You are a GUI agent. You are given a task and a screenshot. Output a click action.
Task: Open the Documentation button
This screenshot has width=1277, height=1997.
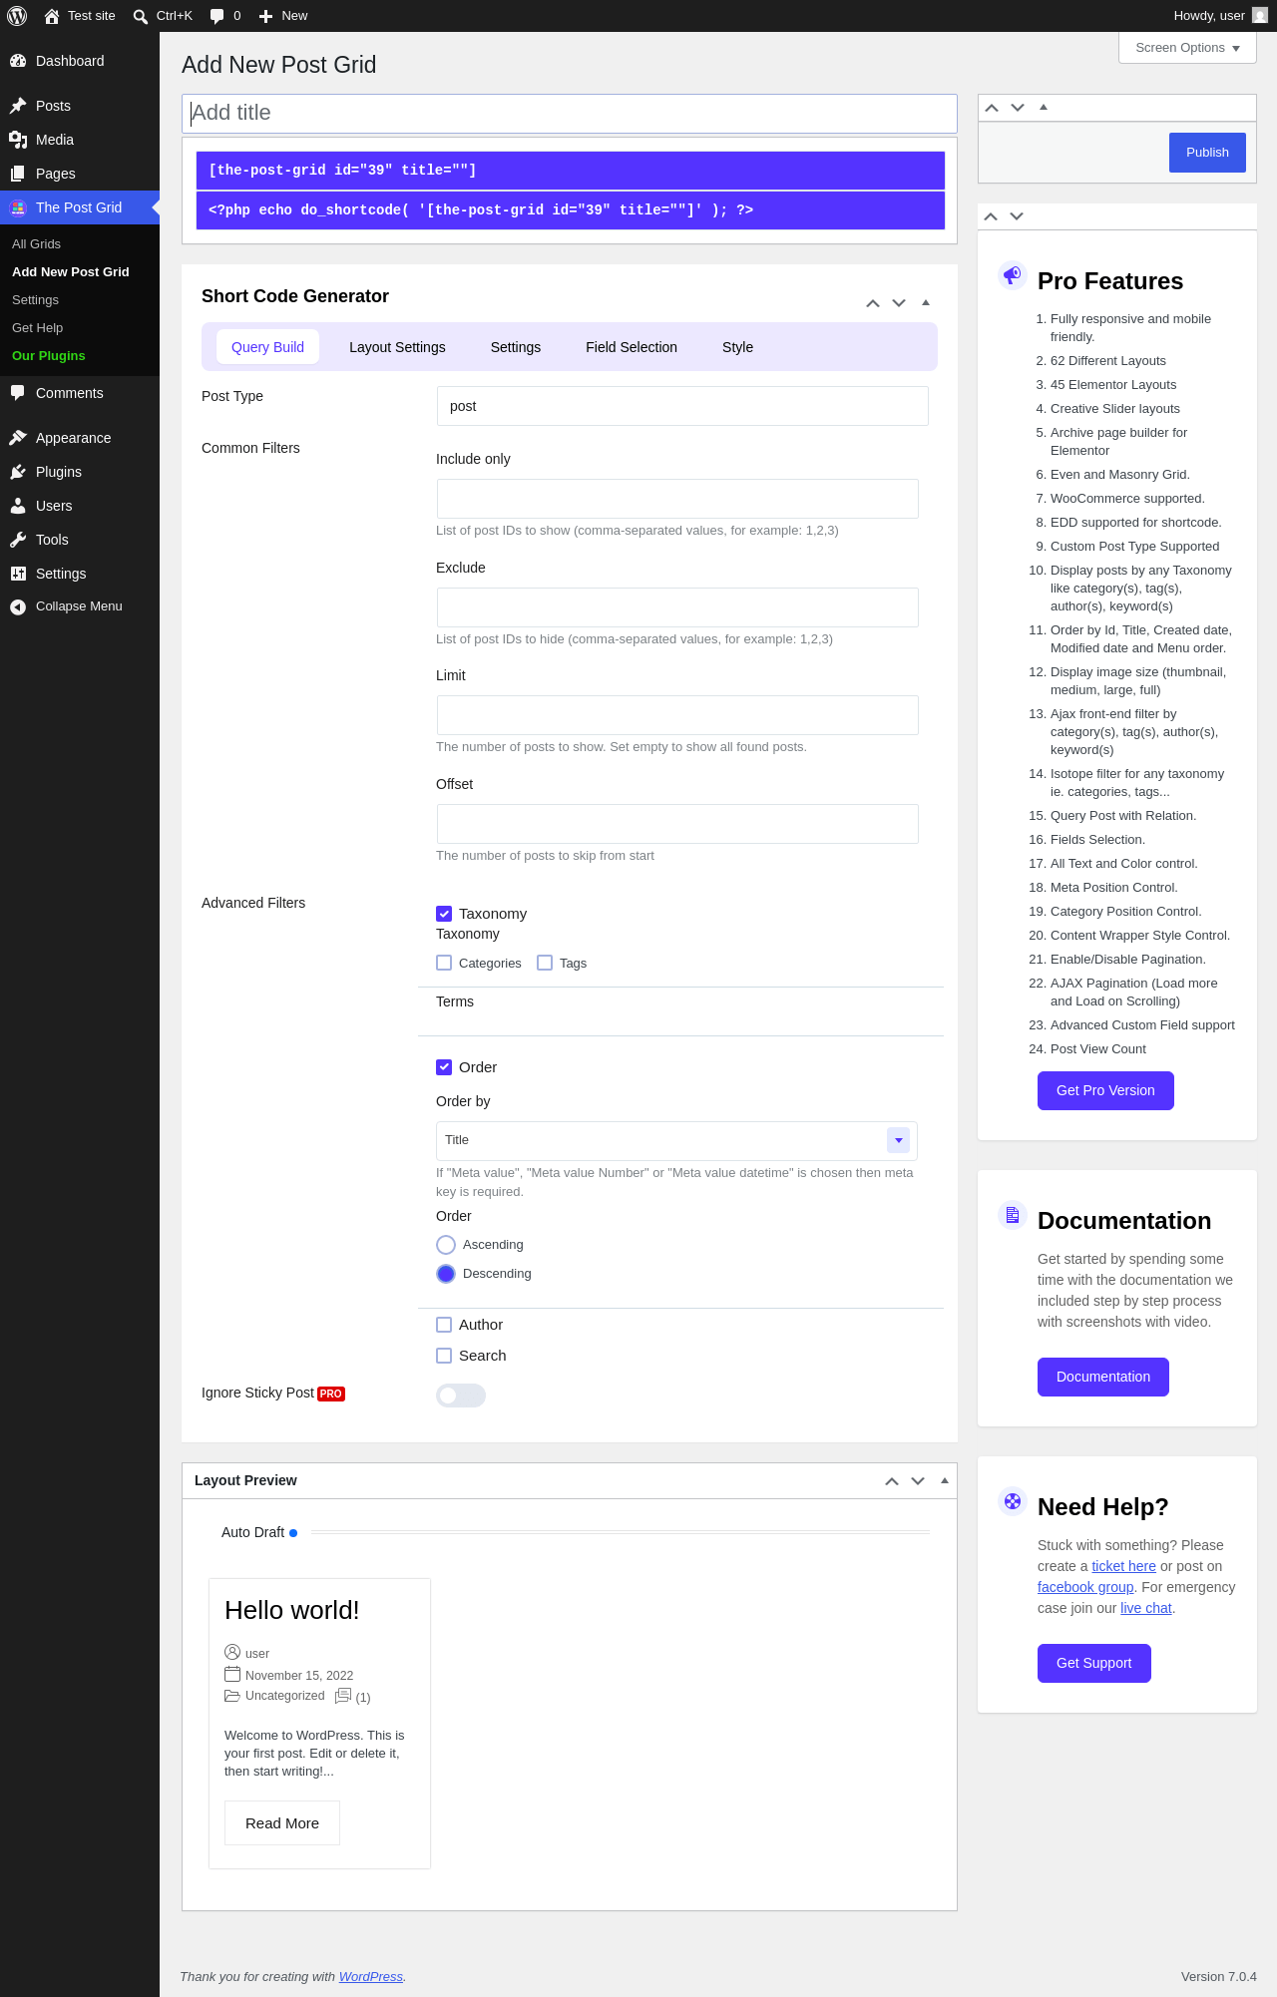tap(1103, 1377)
